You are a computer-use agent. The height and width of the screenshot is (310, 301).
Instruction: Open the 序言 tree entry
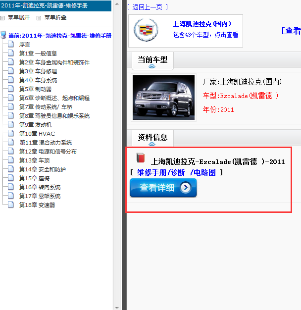pos(25,45)
